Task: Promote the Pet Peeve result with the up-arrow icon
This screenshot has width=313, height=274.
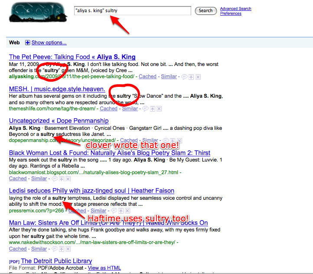Action: click(x=191, y=77)
